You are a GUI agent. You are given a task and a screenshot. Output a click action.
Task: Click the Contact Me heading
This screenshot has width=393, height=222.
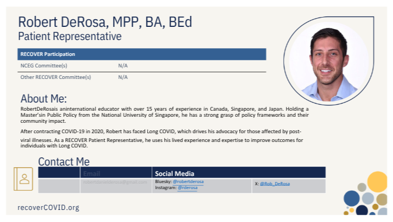point(64,162)
